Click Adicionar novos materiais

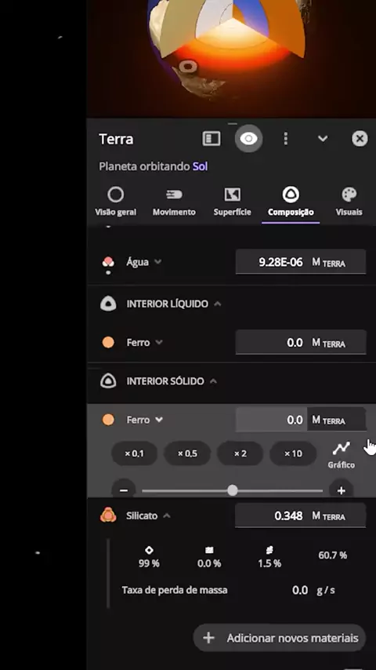(x=280, y=638)
